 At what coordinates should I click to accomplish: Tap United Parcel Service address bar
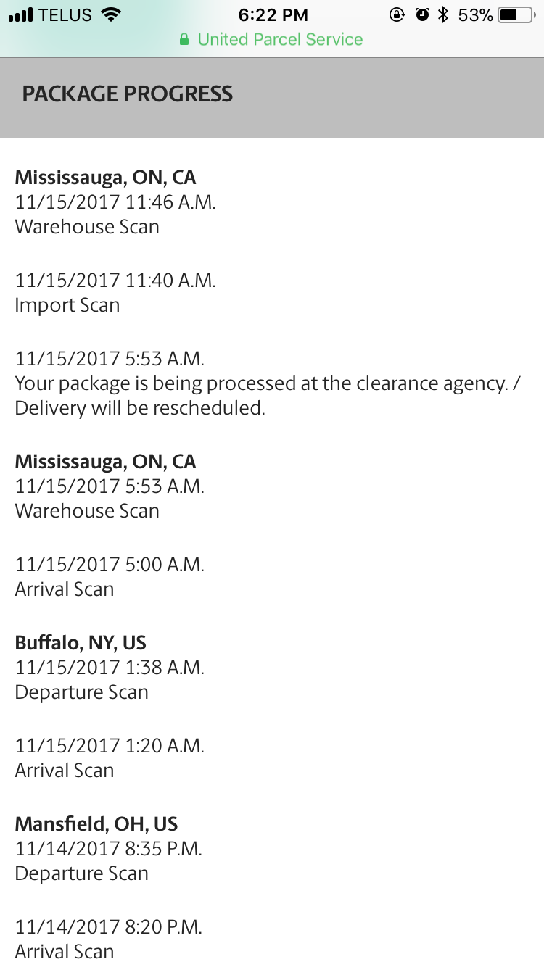click(x=272, y=39)
